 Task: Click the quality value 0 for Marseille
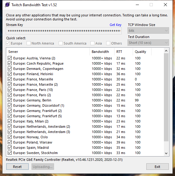click(x=136, y=79)
